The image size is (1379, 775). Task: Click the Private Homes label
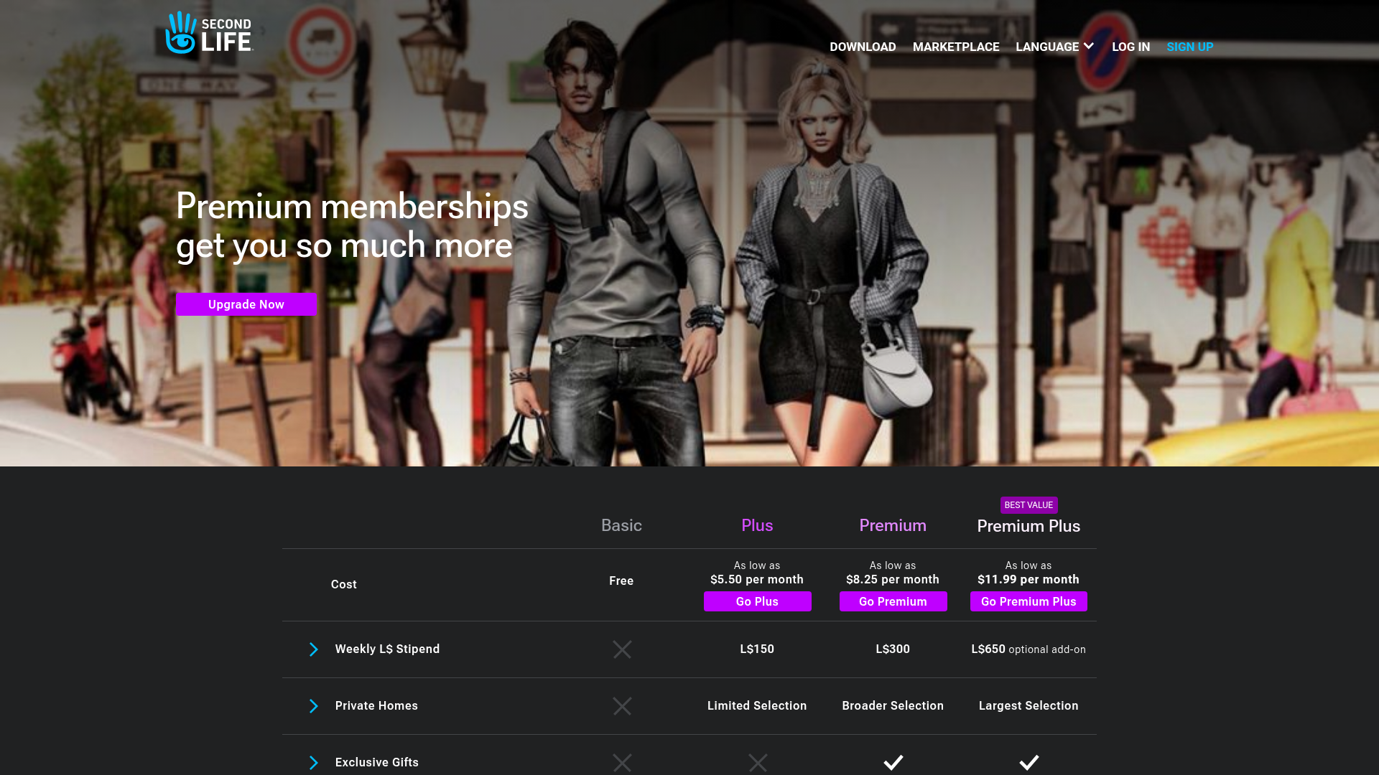(x=376, y=705)
